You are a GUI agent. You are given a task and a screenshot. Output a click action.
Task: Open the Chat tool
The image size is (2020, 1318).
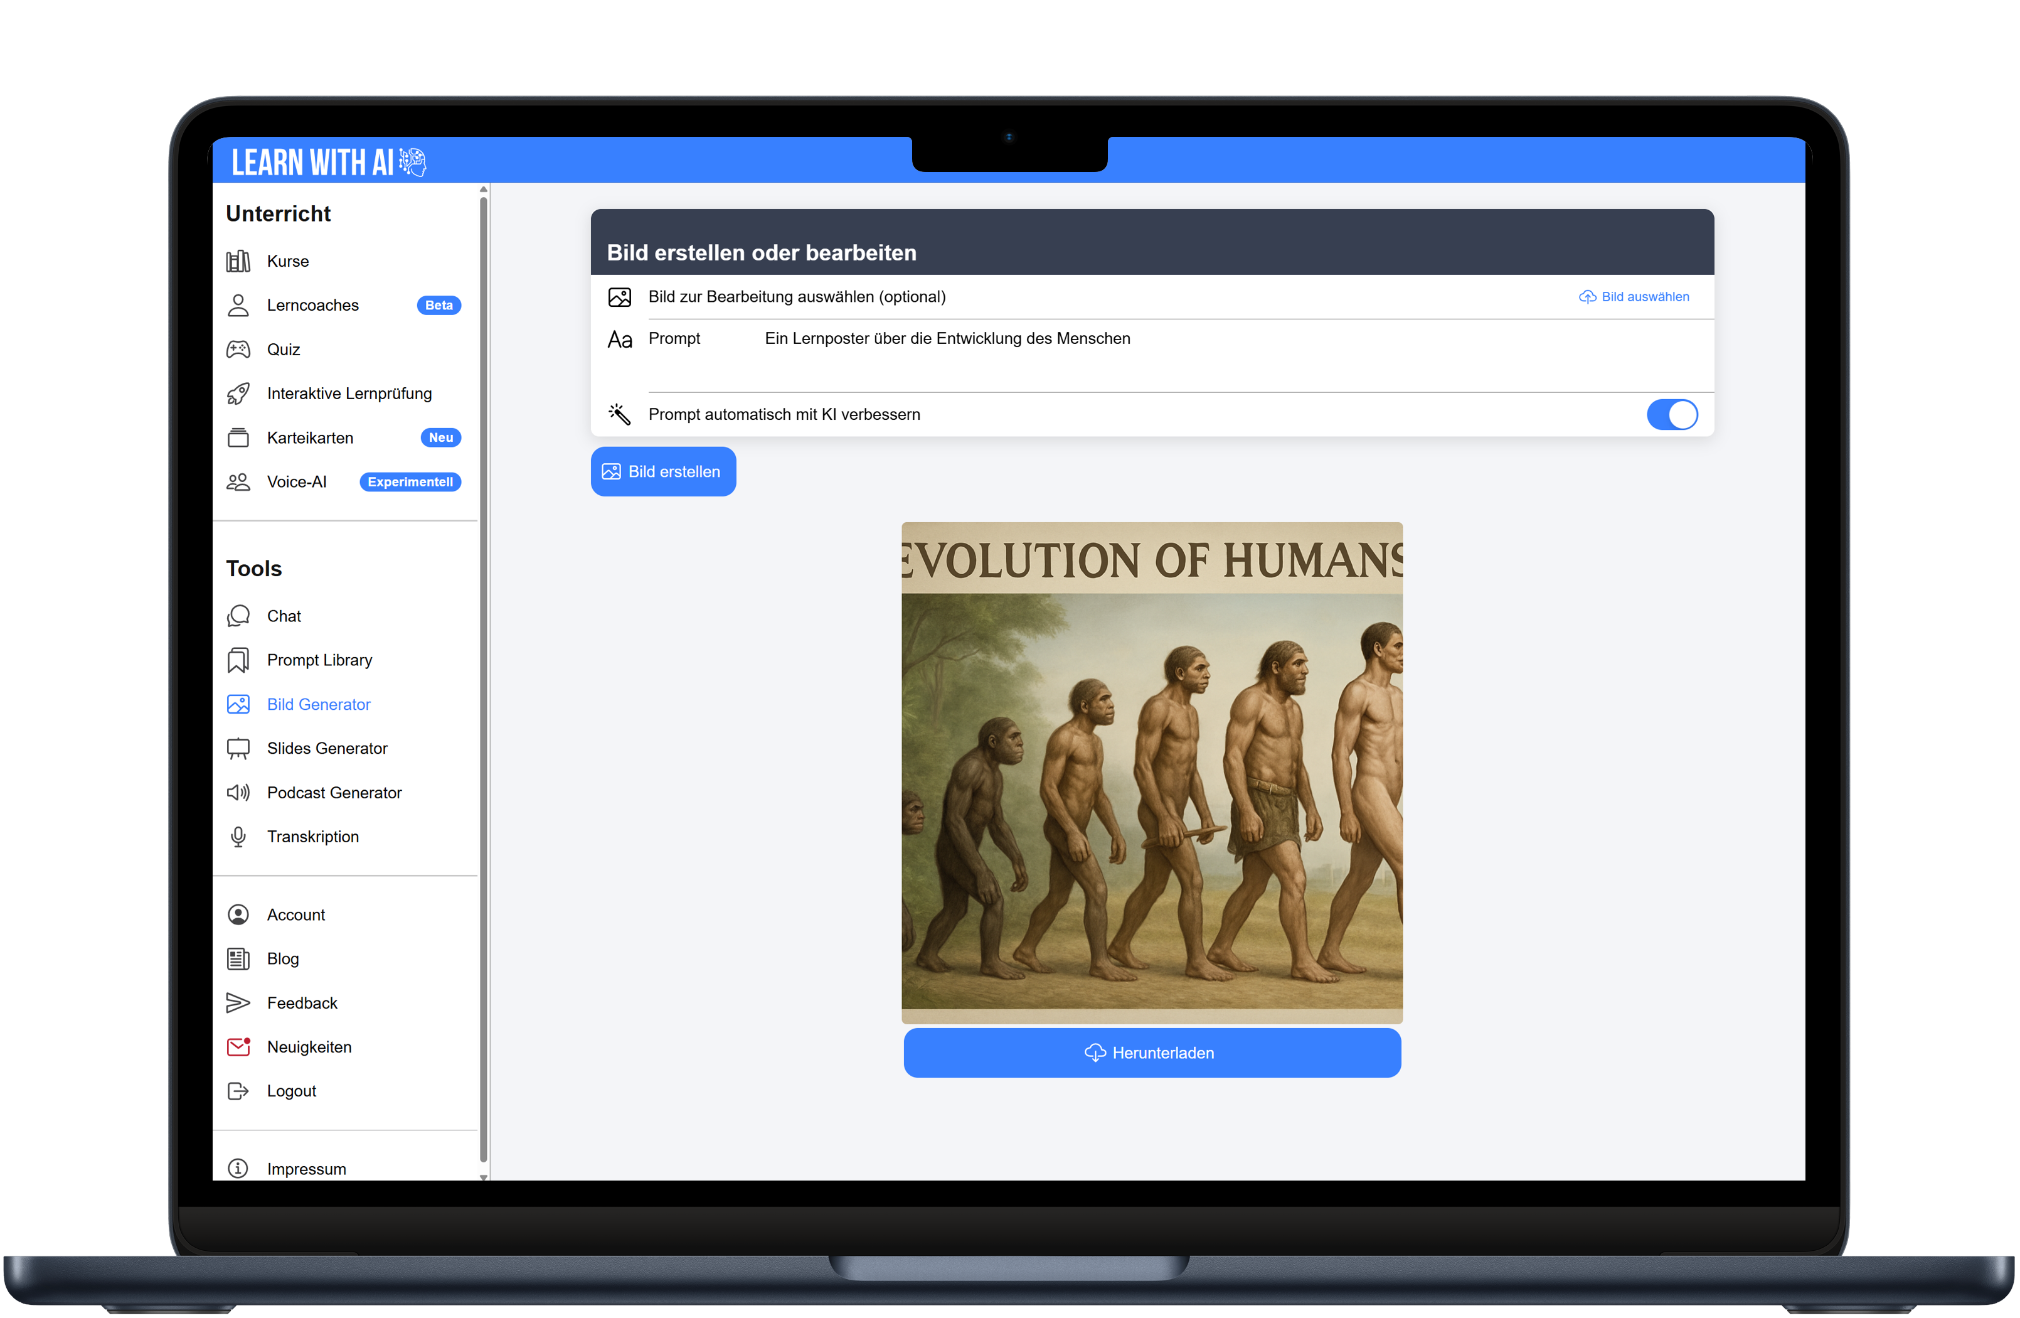284,616
